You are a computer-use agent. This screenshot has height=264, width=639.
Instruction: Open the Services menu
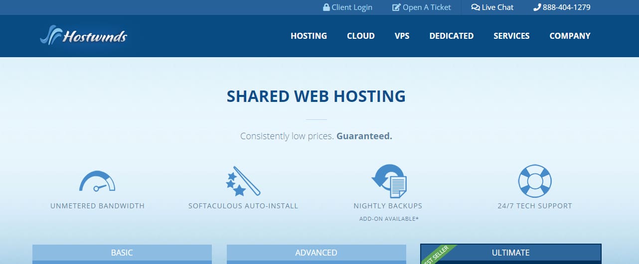(511, 36)
